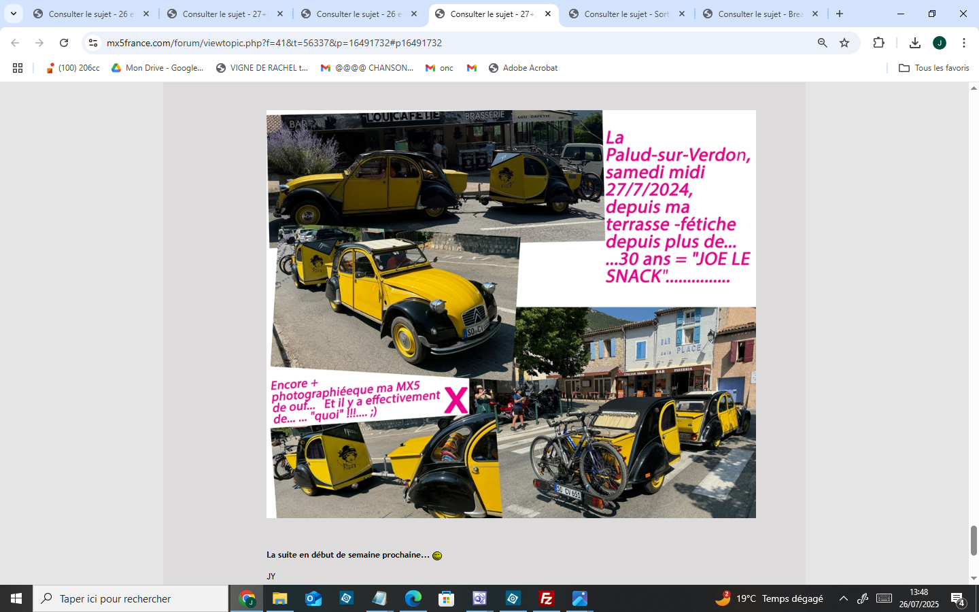Image resolution: width=979 pixels, height=612 pixels.
Task: Open the Tous les favoris folder
Action: [x=933, y=68]
